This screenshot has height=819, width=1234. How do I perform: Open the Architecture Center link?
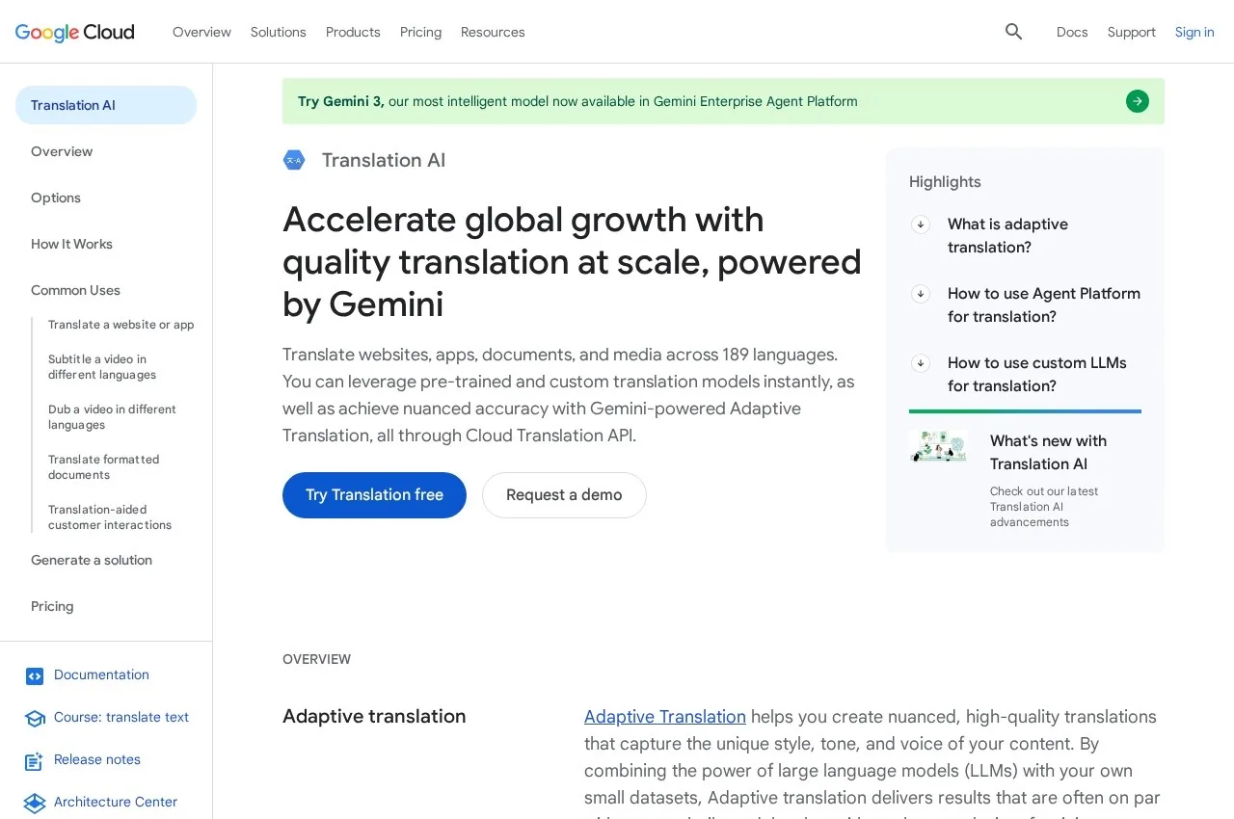pos(116,802)
